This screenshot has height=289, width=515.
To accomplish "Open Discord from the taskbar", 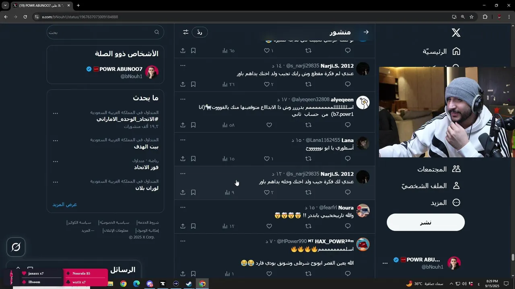I will click(150, 284).
